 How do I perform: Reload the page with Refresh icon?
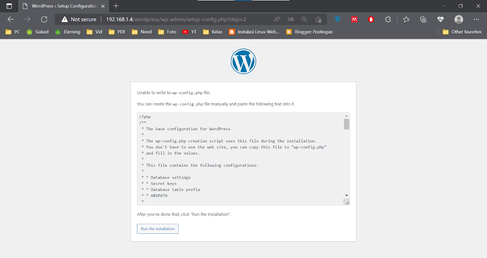click(44, 19)
